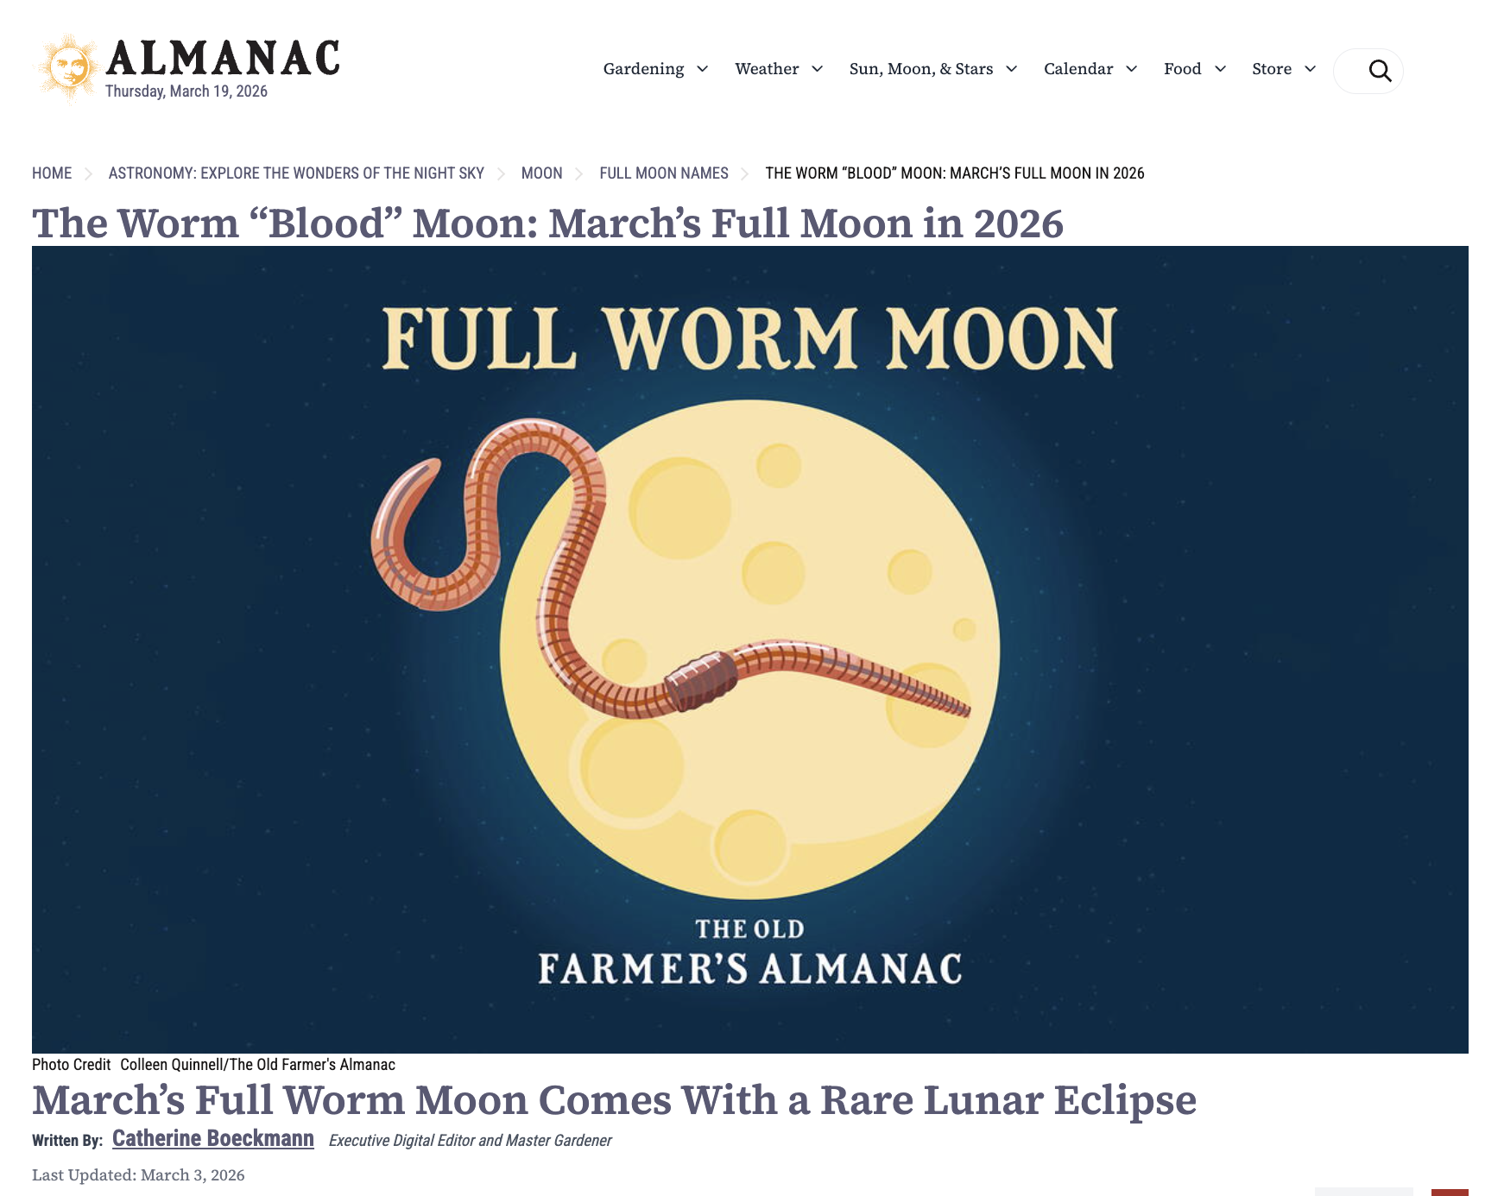Click the ALMANAC wordmark logo
This screenshot has height=1196, width=1504.
coord(223,59)
